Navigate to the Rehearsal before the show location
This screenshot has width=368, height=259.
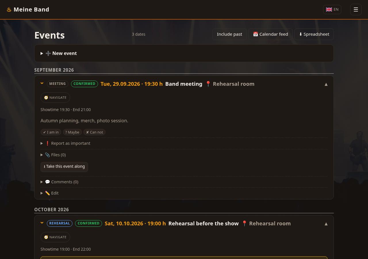coord(55,237)
